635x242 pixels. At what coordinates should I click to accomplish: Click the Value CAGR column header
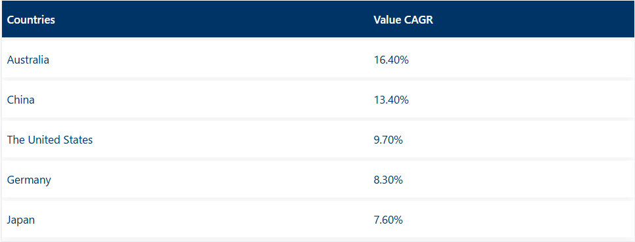coord(404,20)
